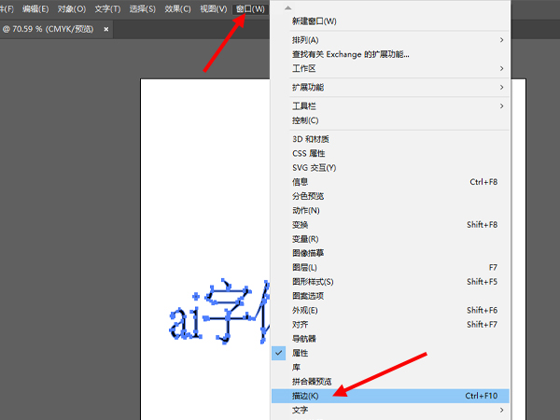Image resolution: width=560 pixels, height=420 pixels.
Task: Click 查找有关 Exchange 的扩展功能
Action: 364,54
